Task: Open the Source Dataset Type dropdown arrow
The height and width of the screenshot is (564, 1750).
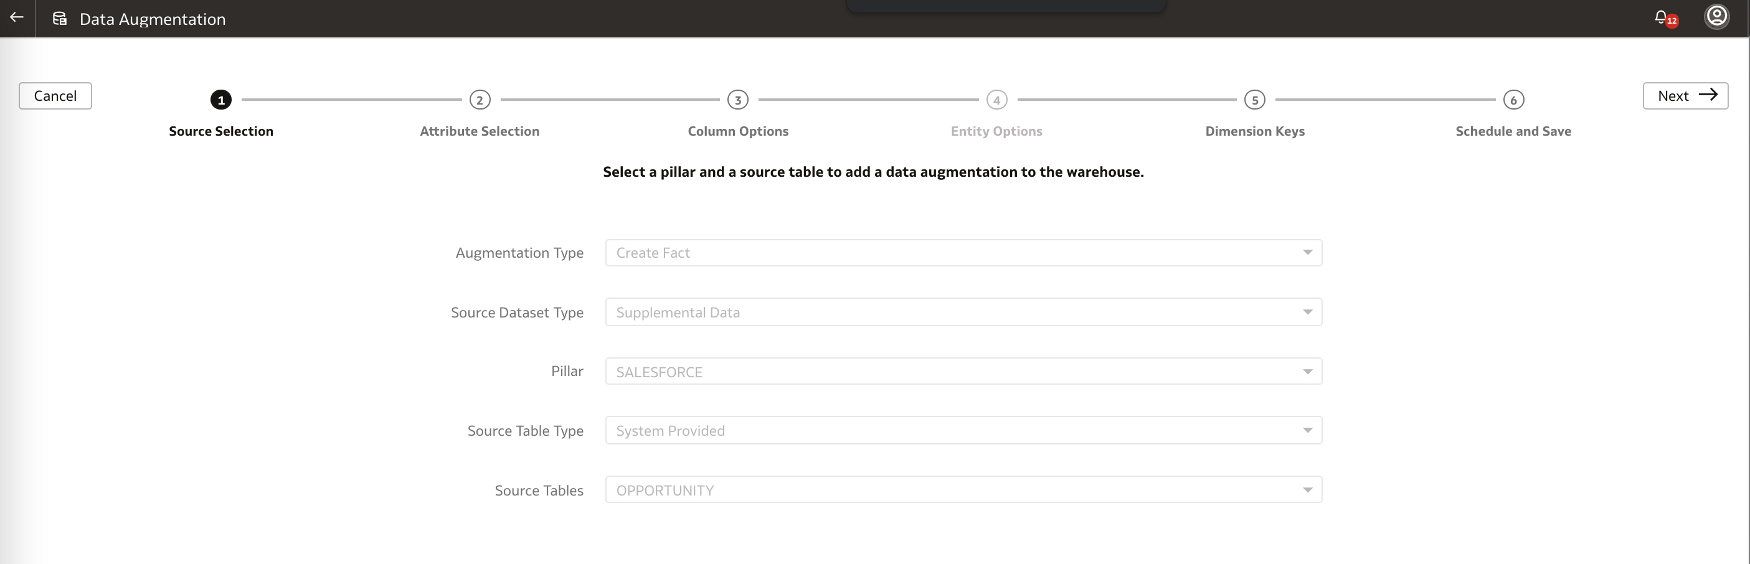Action: pyautogui.click(x=1307, y=313)
